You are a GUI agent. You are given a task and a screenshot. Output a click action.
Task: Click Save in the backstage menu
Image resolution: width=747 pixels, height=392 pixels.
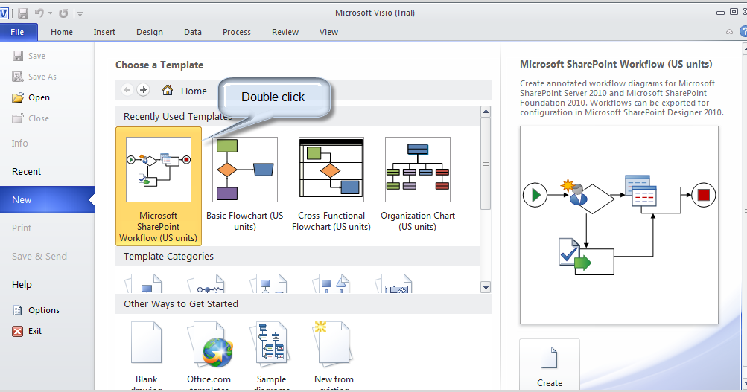click(x=30, y=56)
